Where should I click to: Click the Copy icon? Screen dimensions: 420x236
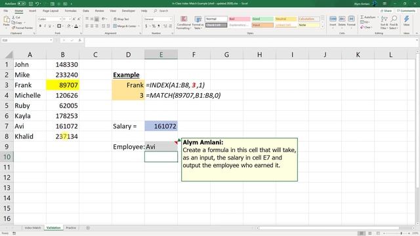point(13,22)
